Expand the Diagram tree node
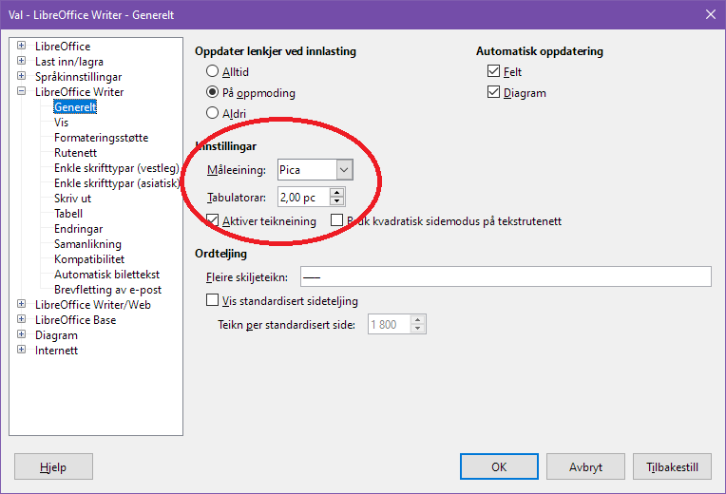The image size is (726, 494). tap(21, 334)
